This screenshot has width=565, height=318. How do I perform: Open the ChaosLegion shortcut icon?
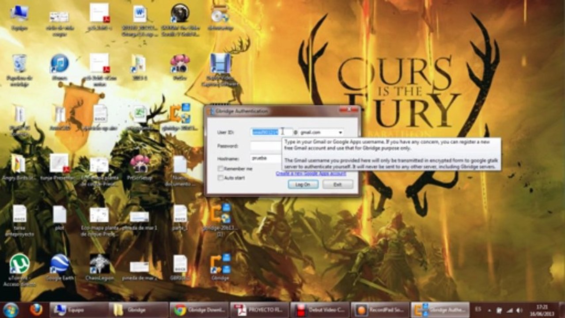tap(100, 267)
